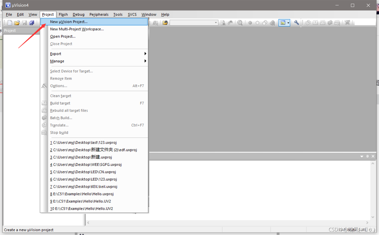Click the Stop build toolbar icon
Viewport: 379px width, 235px height.
click(337, 23)
